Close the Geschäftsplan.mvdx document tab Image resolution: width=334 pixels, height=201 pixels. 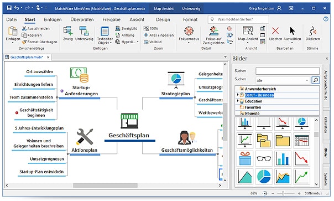(48, 57)
